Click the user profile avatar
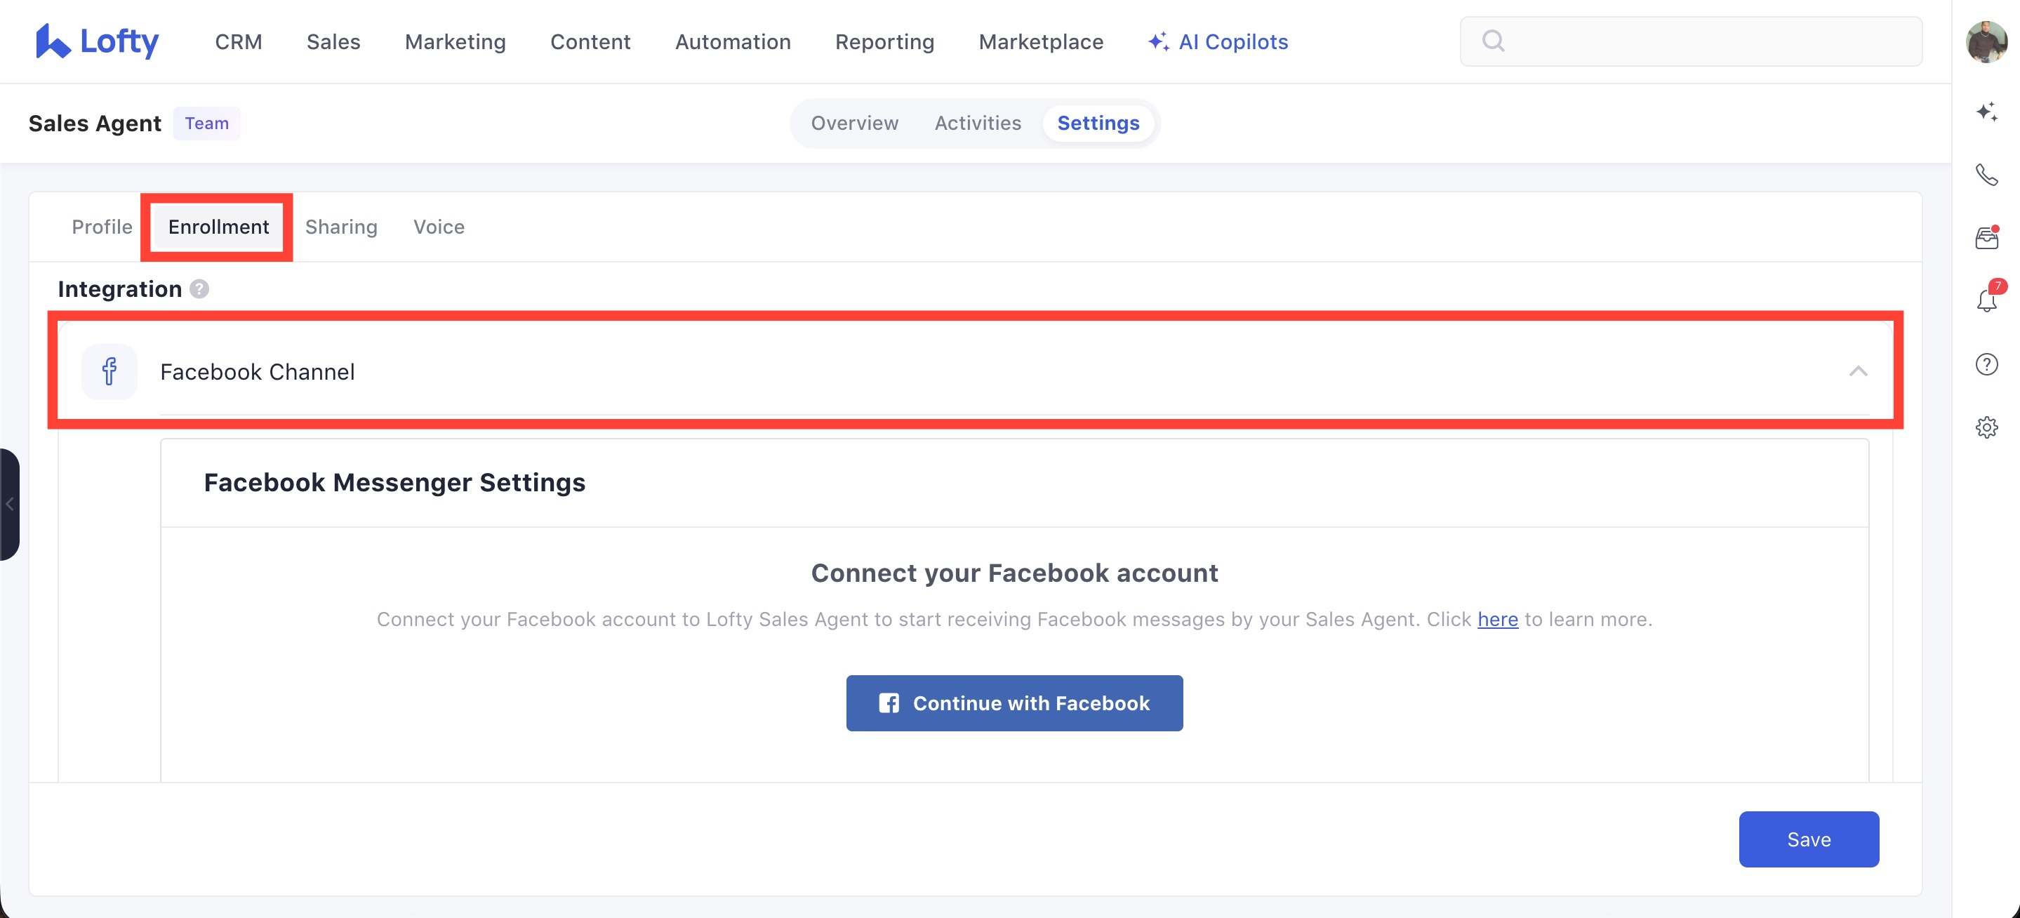Image resolution: width=2020 pixels, height=918 pixels. coord(1986,41)
